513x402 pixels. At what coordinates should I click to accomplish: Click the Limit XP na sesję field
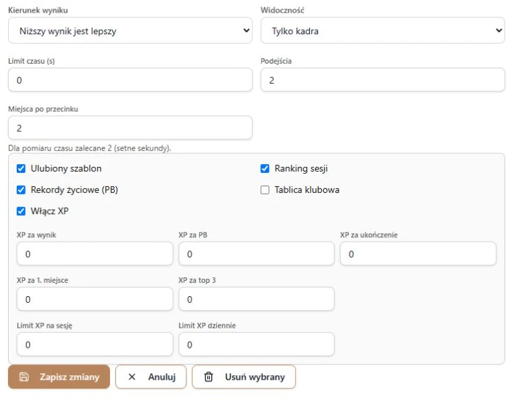[x=95, y=344]
